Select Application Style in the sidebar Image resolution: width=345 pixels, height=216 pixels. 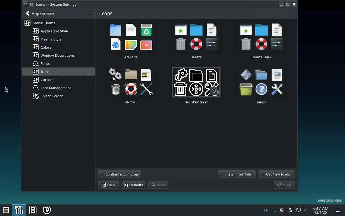[x=59, y=31]
